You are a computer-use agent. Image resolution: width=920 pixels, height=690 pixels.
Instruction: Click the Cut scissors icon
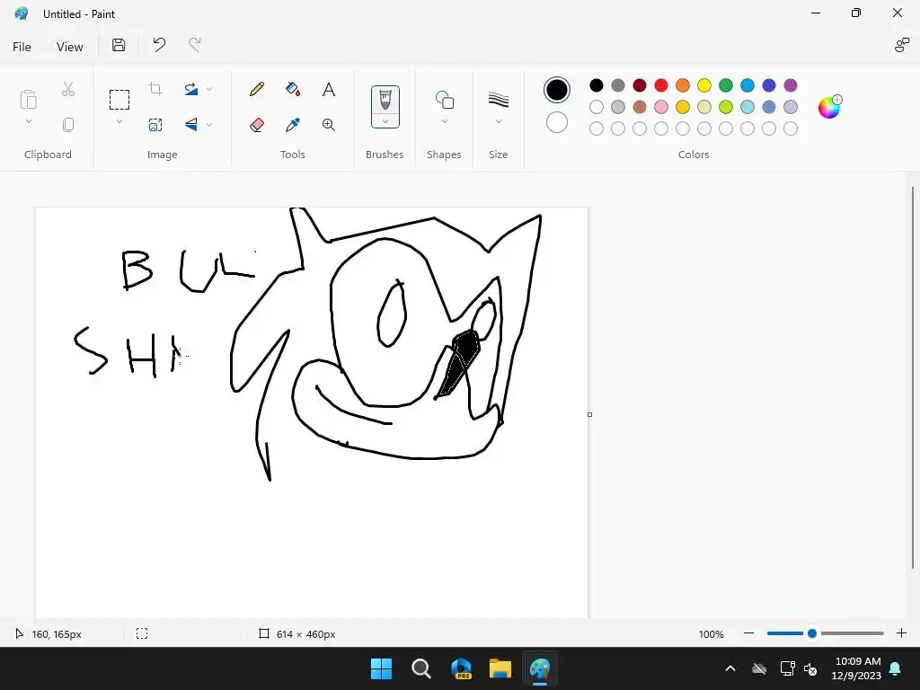point(68,89)
